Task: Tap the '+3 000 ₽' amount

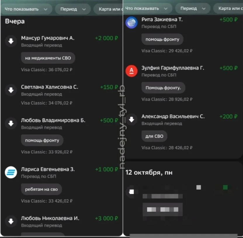Action: coord(107,218)
